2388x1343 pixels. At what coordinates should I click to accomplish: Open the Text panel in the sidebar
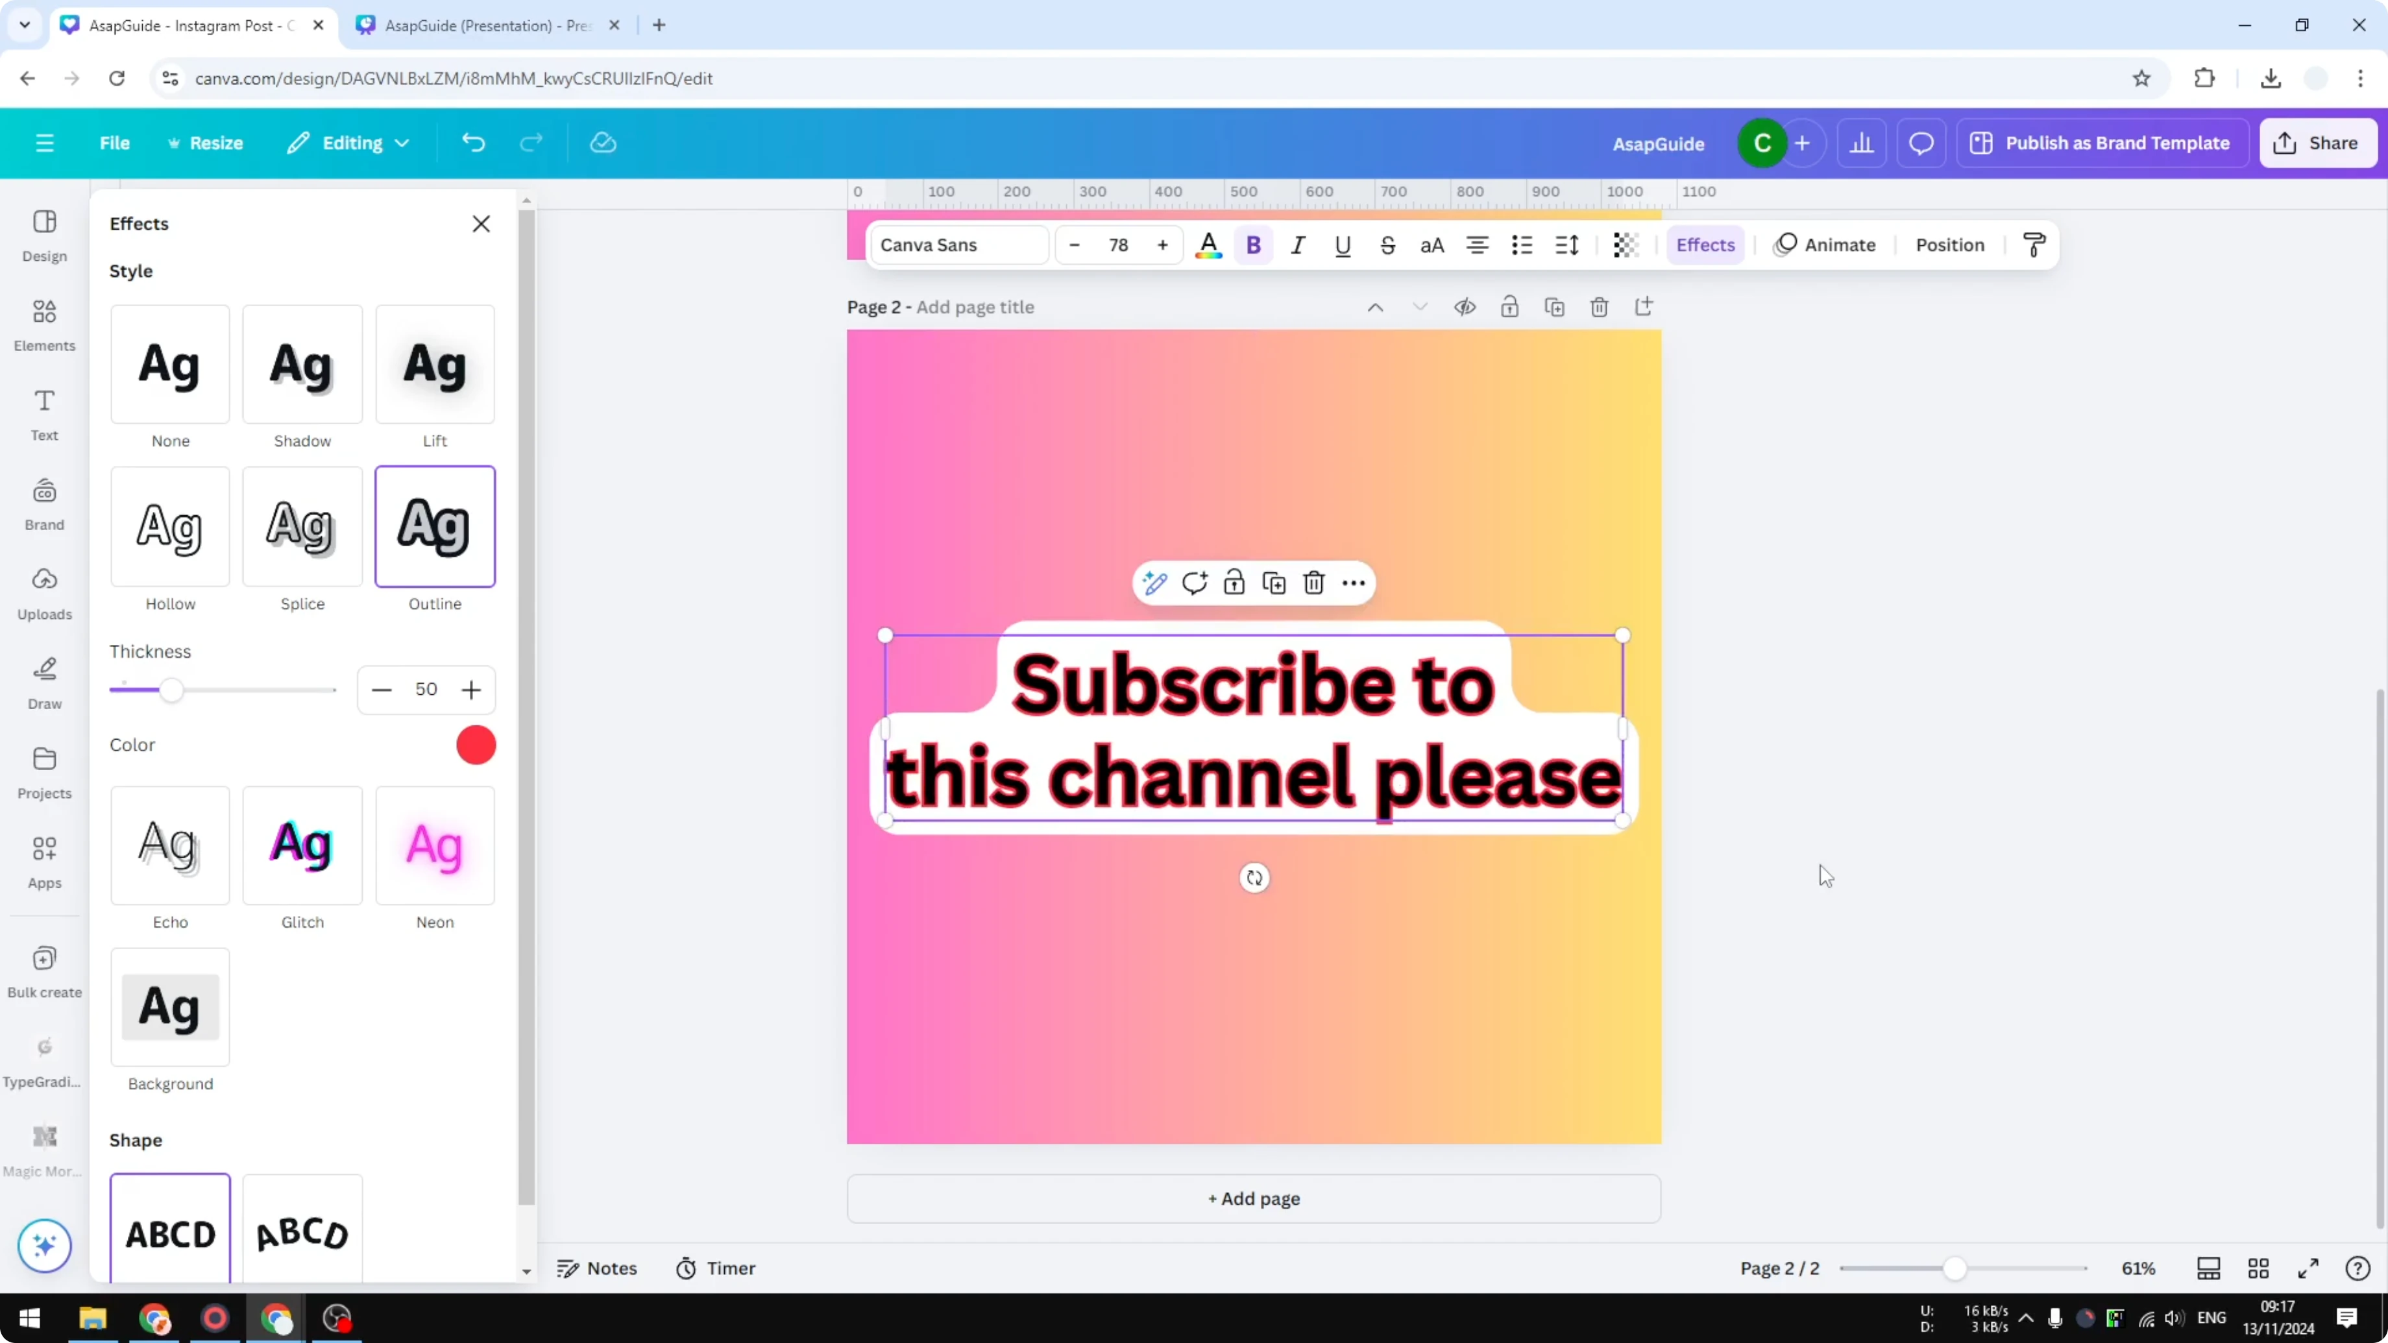coord(43,413)
